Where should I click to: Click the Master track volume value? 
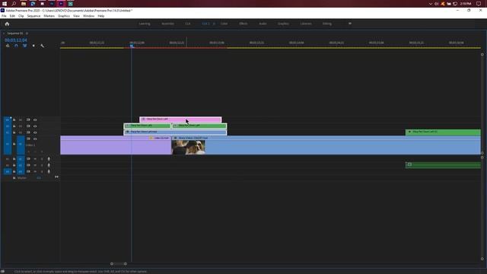[x=39, y=178]
